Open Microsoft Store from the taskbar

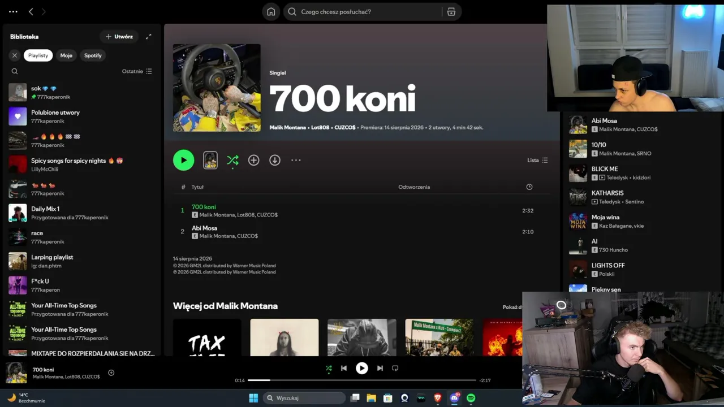(x=388, y=398)
